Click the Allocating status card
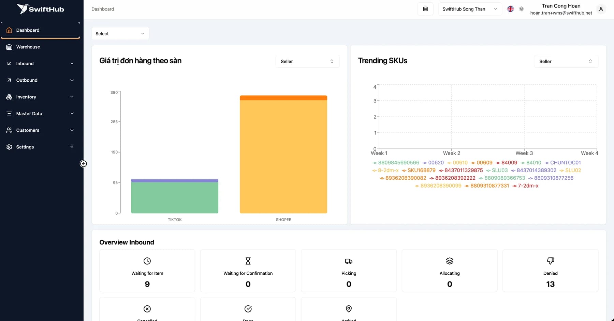The image size is (614, 321). point(450,271)
